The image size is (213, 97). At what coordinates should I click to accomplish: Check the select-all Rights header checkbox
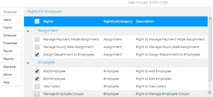point(37,21)
